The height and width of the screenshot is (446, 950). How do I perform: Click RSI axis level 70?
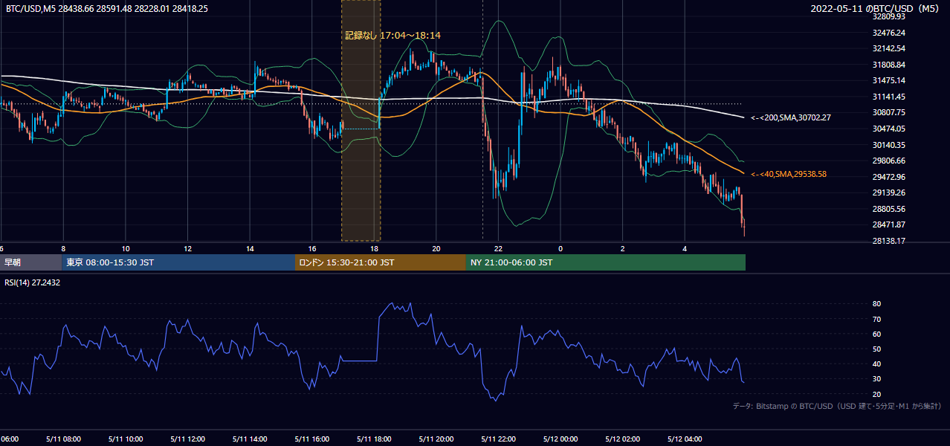[x=876, y=319]
